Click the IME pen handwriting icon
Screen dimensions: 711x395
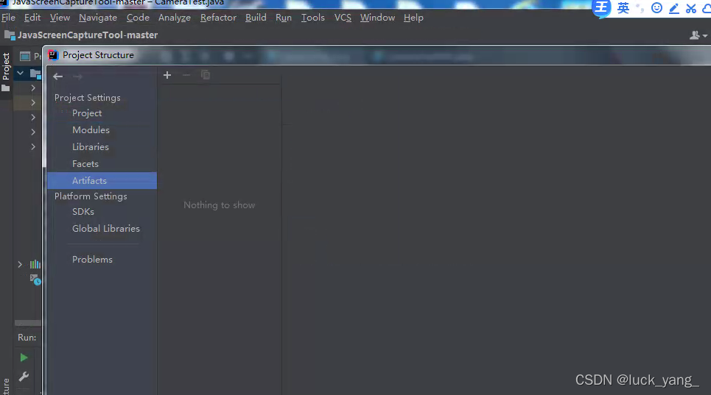[x=674, y=8]
